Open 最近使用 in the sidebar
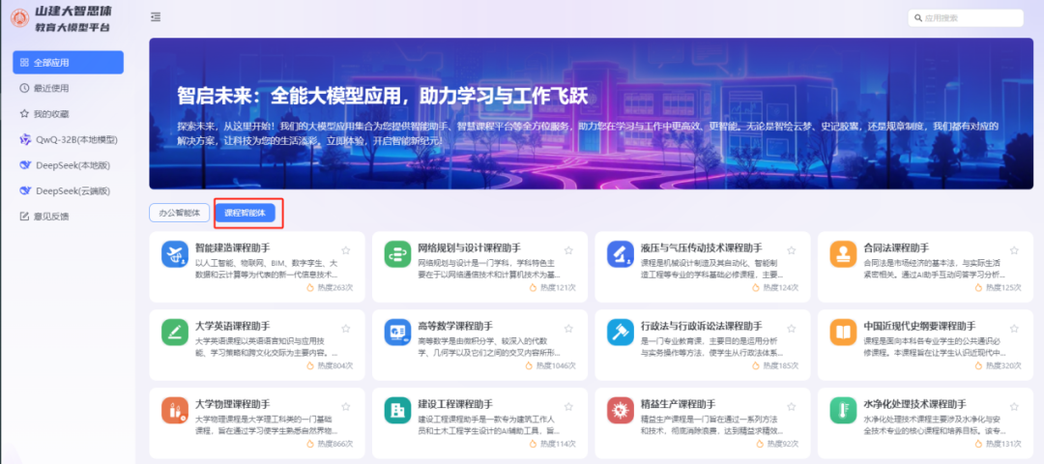Image resolution: width=1044 pixels, height=464 pixels. point(51,88)
